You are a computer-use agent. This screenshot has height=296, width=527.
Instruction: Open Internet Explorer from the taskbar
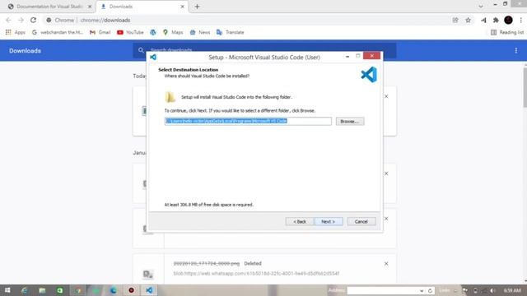pos(24,290)
